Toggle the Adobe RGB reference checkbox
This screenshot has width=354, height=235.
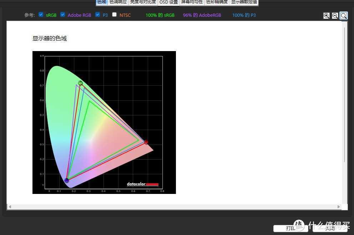click(x=63, y=15)
